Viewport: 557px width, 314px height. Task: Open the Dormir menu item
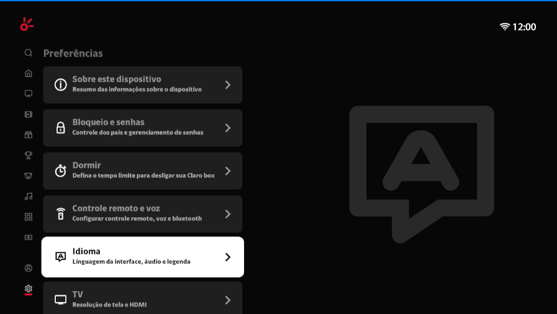click(142, 171)
